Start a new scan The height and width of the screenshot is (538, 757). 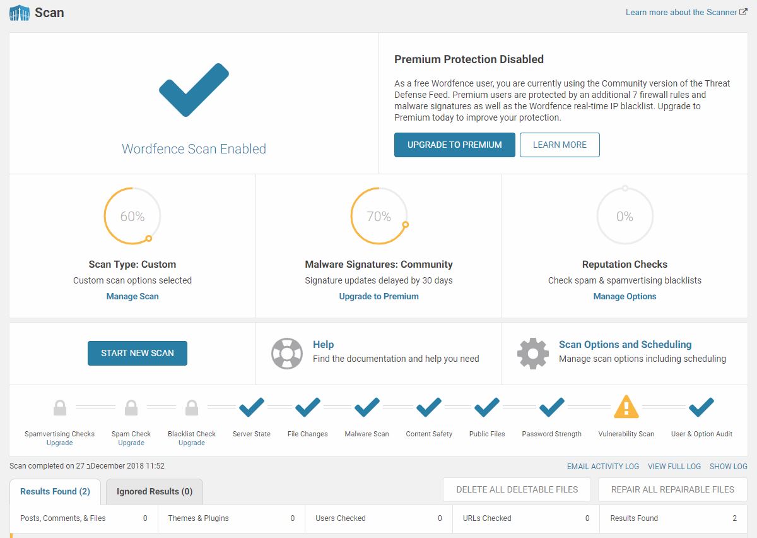[x=138, y=353]
